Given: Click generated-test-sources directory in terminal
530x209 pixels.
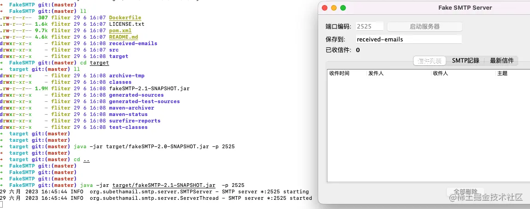Looking at the screenshot, I should click(x=144, y=101).
